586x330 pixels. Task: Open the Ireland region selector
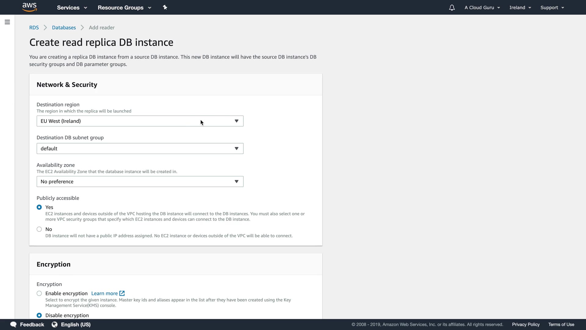click(x=520, y=8)
